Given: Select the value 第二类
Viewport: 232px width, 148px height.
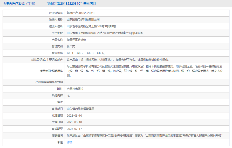Looking at the screenshot, I should tap(71, 46).
